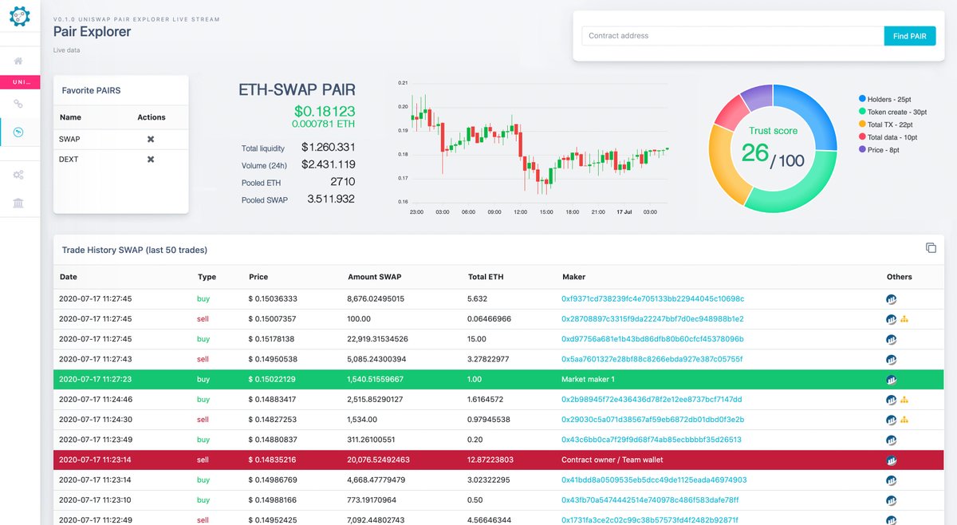Click Contract owner / Team wallet label

612,460
